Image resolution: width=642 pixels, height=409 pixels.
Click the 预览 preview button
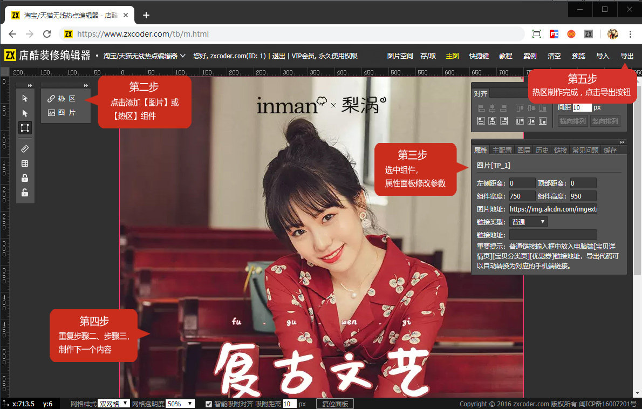578,56
